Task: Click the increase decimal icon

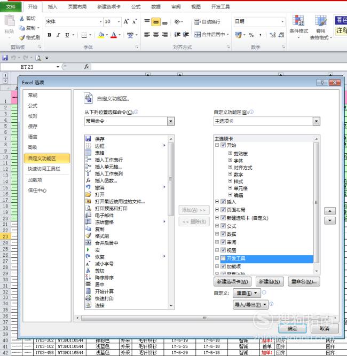Action: pos(272,35)
